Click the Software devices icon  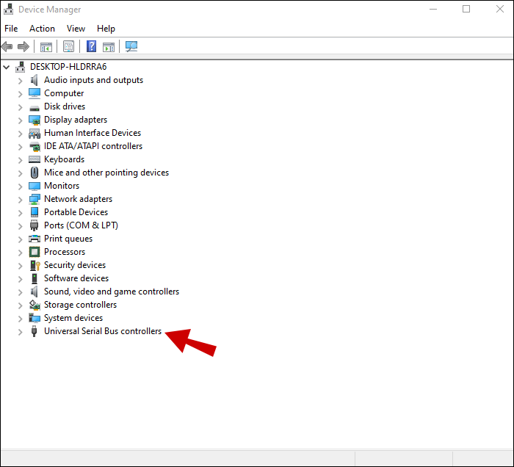[34, 278]
